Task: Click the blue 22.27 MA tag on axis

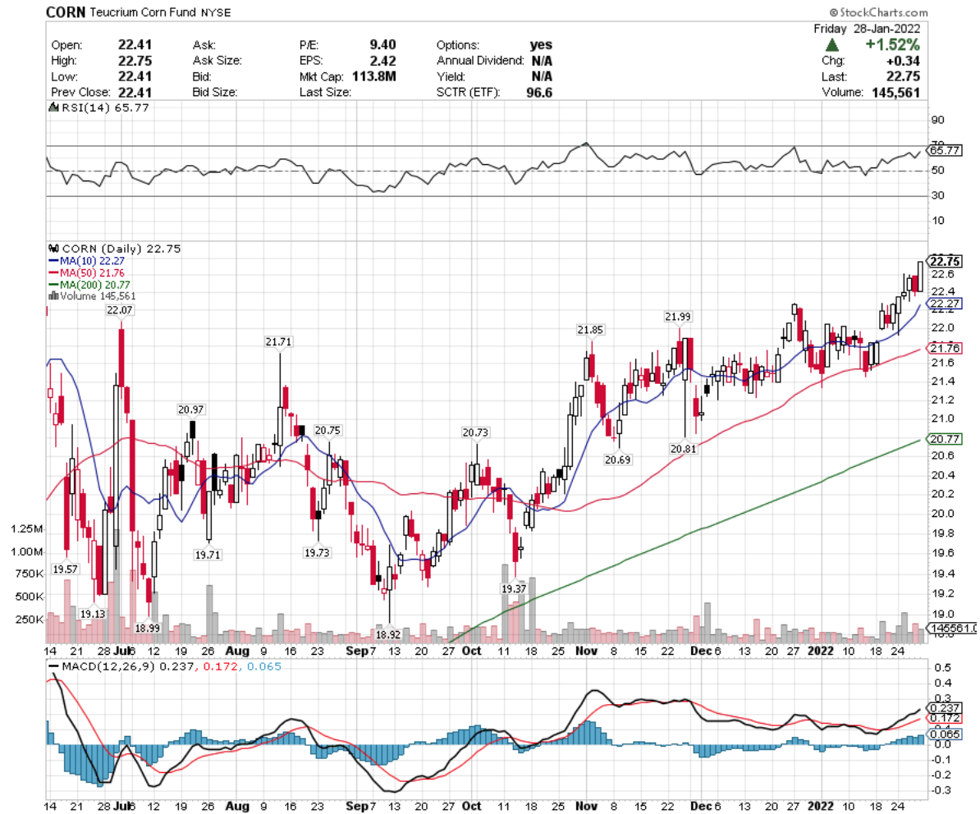Action: pyautogui.click(x=945, y=304)
